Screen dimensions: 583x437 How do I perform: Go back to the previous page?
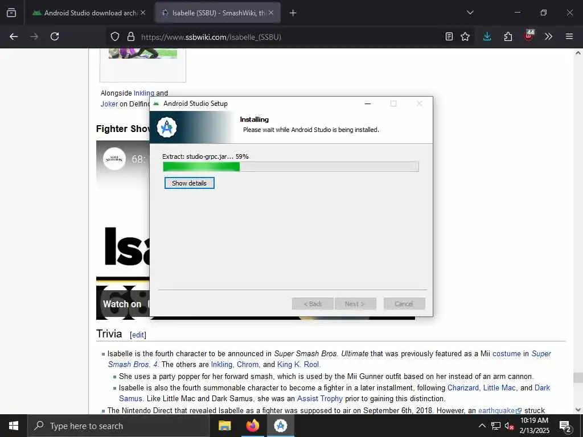[14, 36]
